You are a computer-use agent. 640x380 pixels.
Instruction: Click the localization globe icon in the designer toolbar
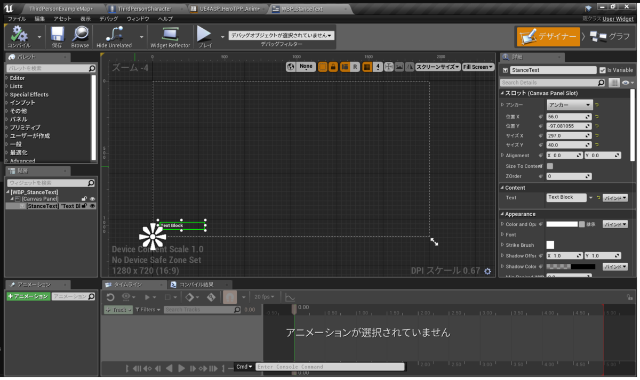(291, 67)
